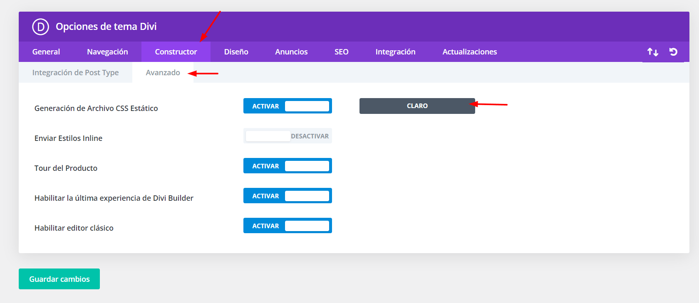Click the Habilitar editor clásico label
This screenshot has height=303, width=699.
[74, 228]
